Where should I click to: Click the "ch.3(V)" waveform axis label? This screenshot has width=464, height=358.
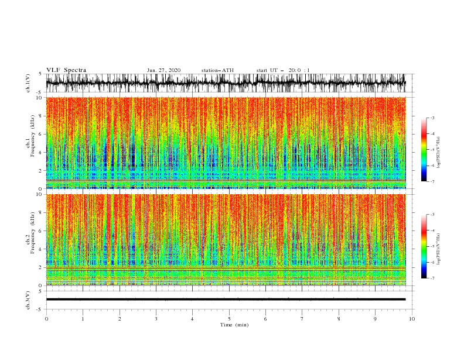pos(28,300)
